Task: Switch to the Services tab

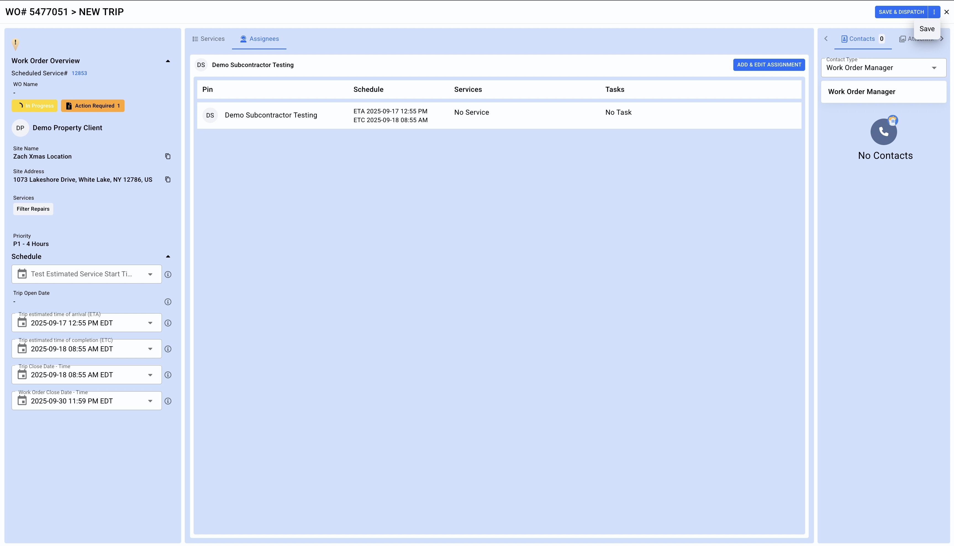Action: pos(209,39)
